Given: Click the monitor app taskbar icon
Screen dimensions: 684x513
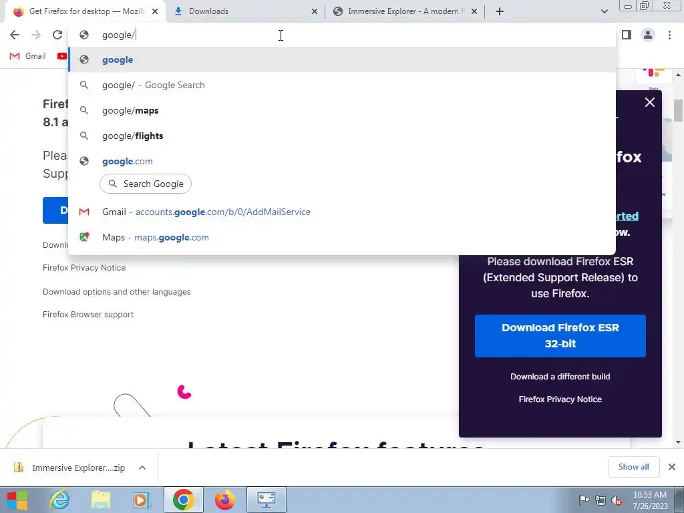Looking at the screenshot, I should (x=267, y=500).
